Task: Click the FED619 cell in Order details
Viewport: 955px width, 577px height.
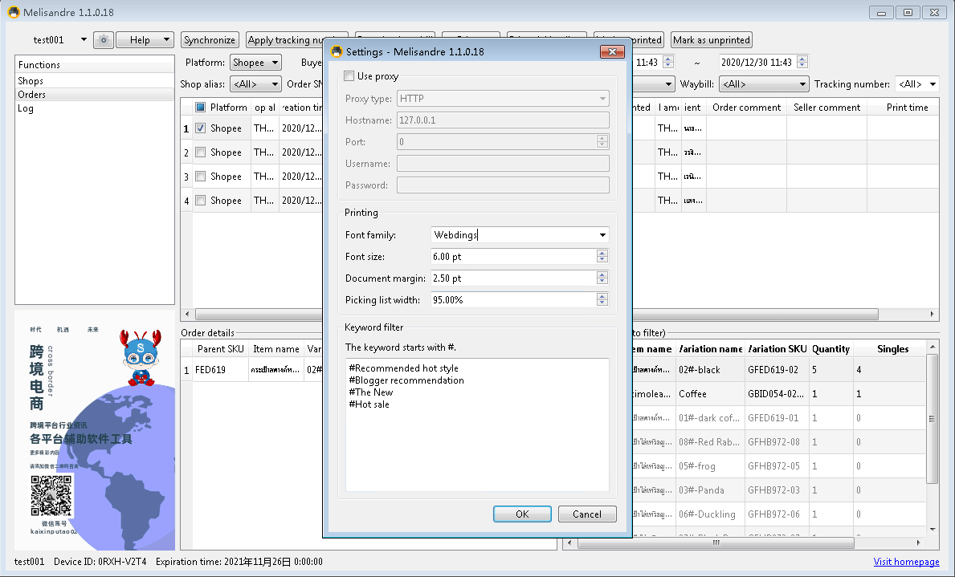Action: (x=221, y=369)
